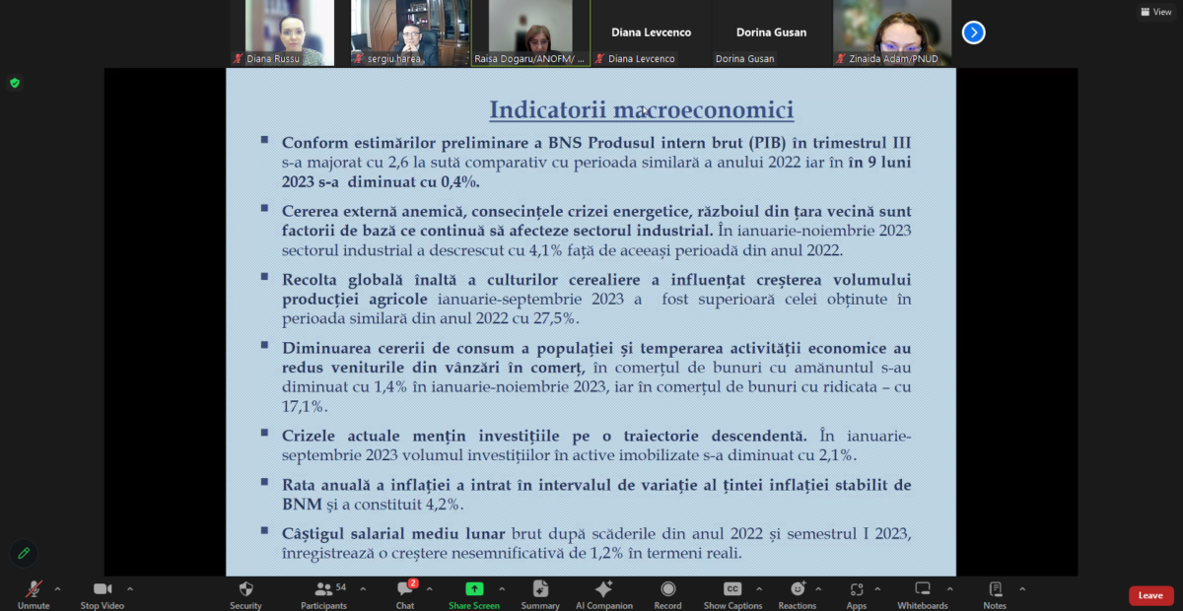Open the Chat panel
This screenshot has width=1183, height=611.
(x=405, y=594)
